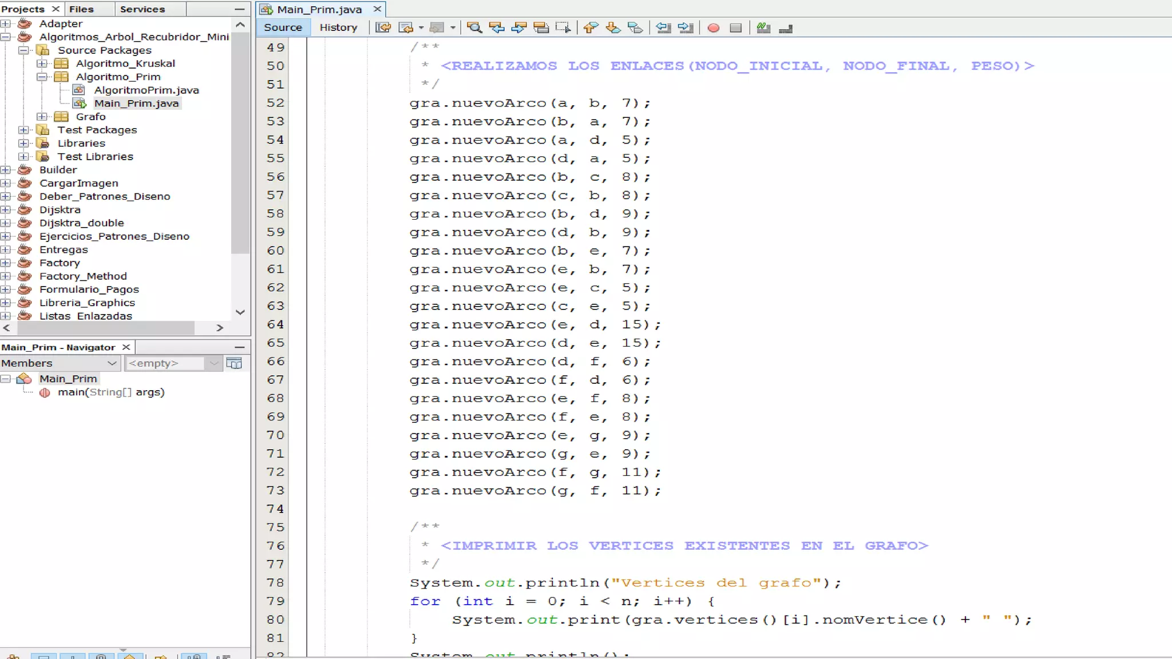Select AlgoritmoPrim.java in project tree
The width and height of the screenshot is (1172, 659).
click(x=146, y=90)
